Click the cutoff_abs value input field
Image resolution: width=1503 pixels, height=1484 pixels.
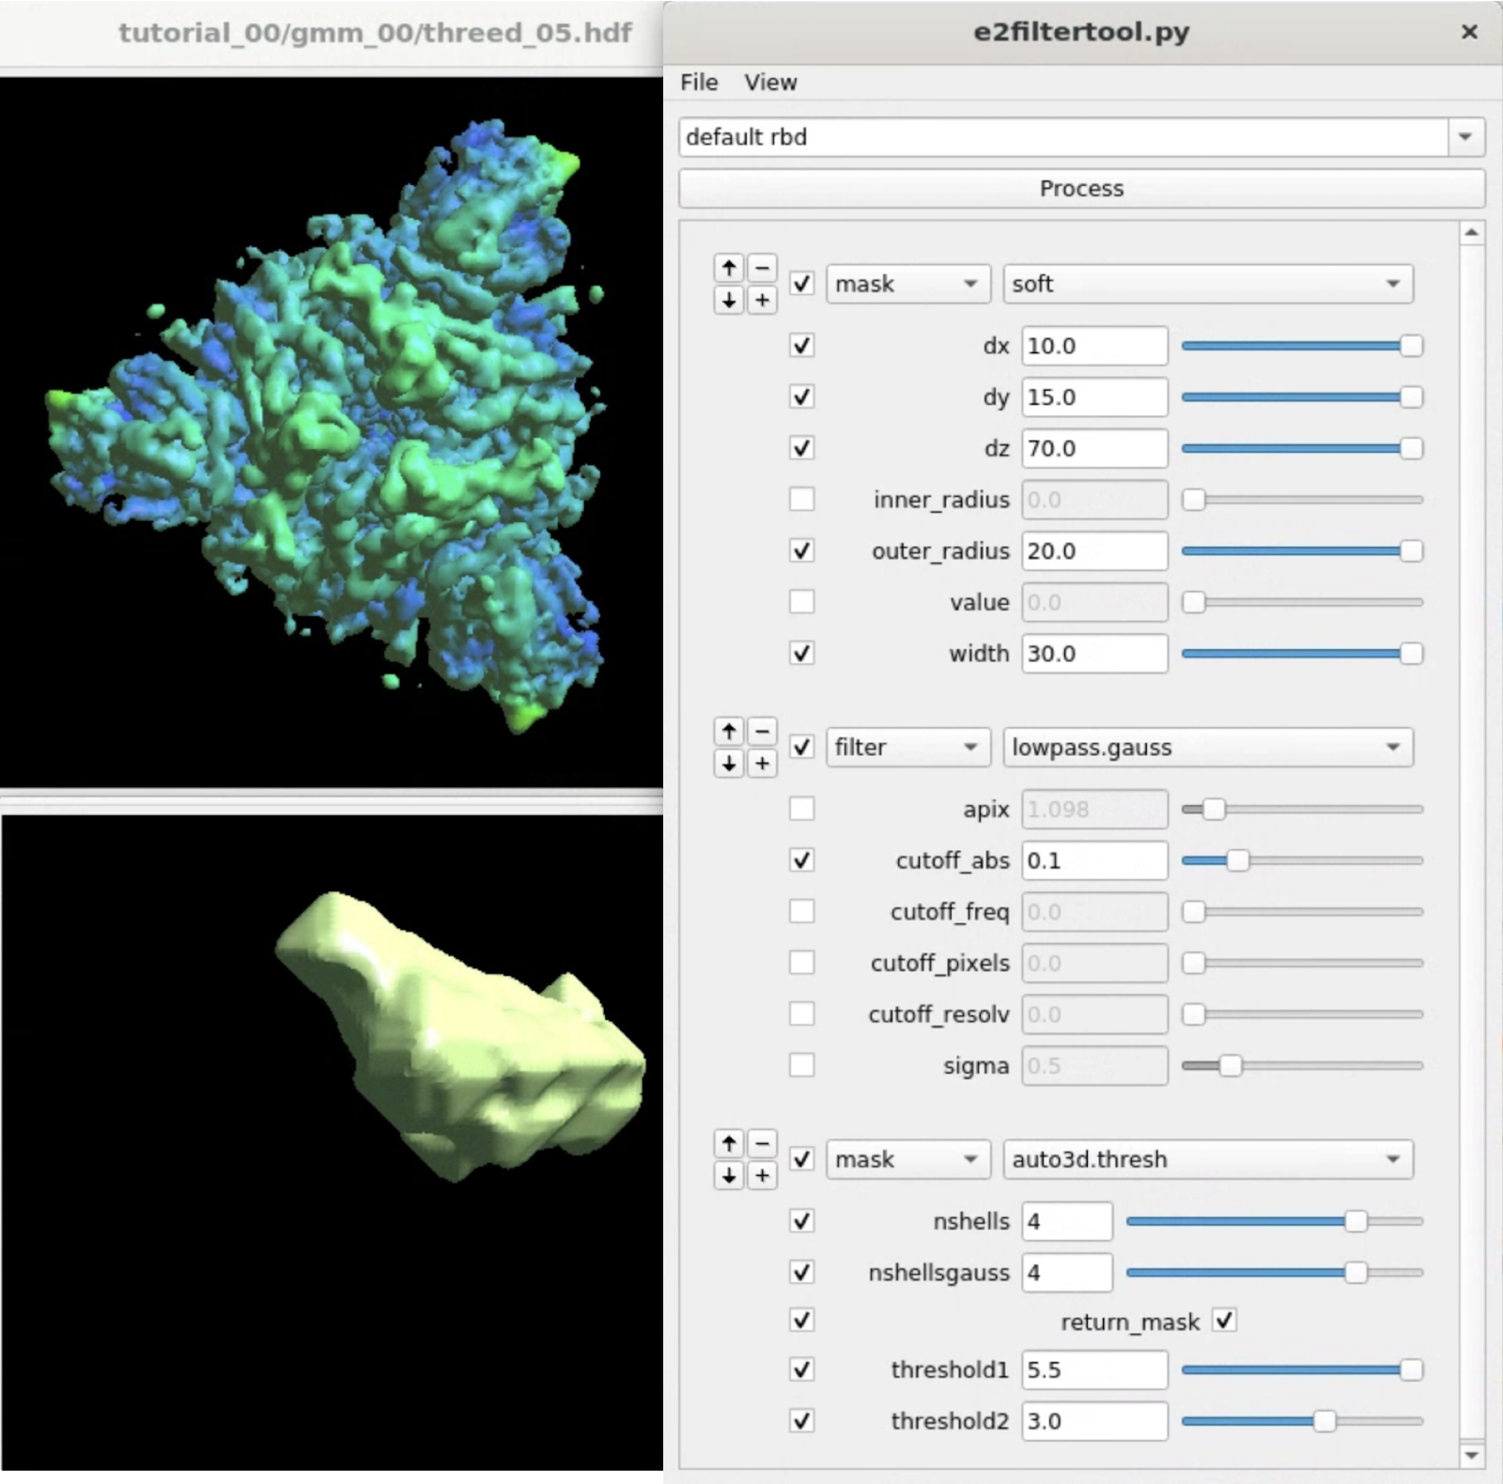pos(1093,860)
